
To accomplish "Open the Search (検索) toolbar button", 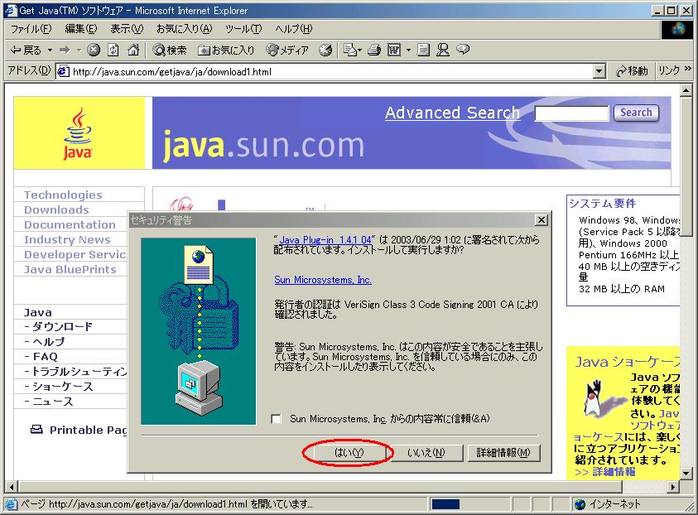I will [170, 50].
